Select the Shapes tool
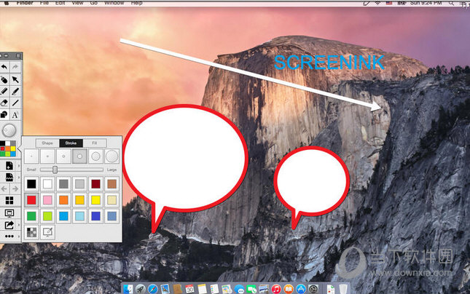 pyautogui.click(x=4, y=115)
